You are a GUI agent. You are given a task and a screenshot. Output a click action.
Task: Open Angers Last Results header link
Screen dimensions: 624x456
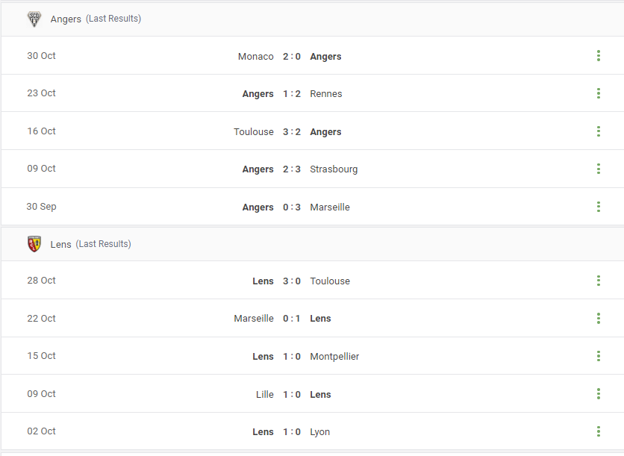(96, 19)
